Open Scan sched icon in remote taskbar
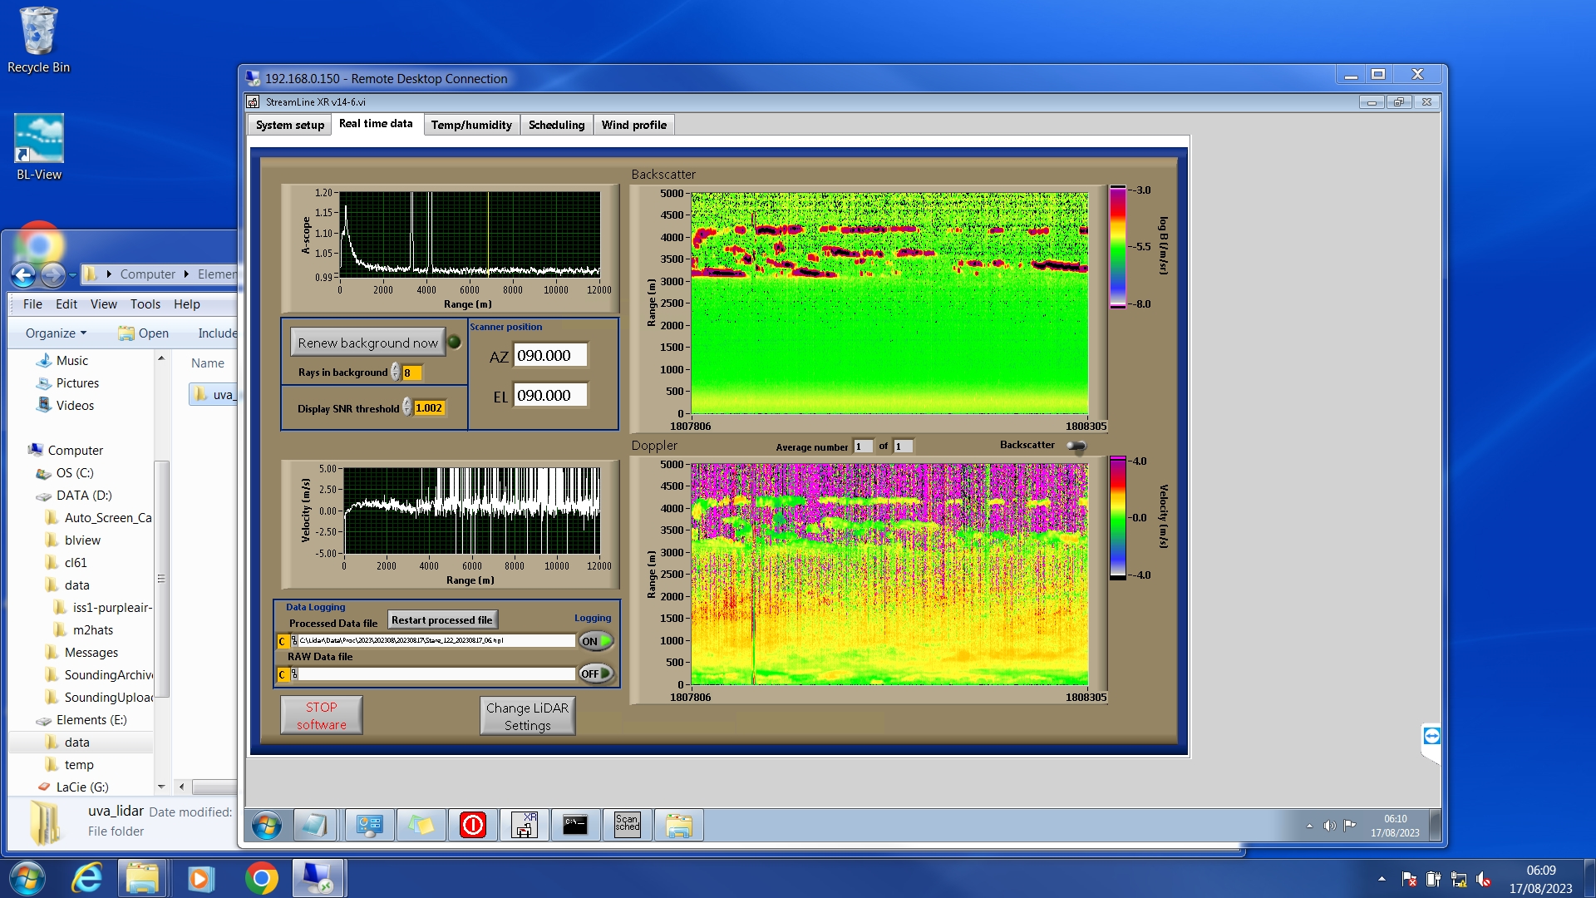The width and height of the screenshot is (1596, 898). [x=628, y=825]
